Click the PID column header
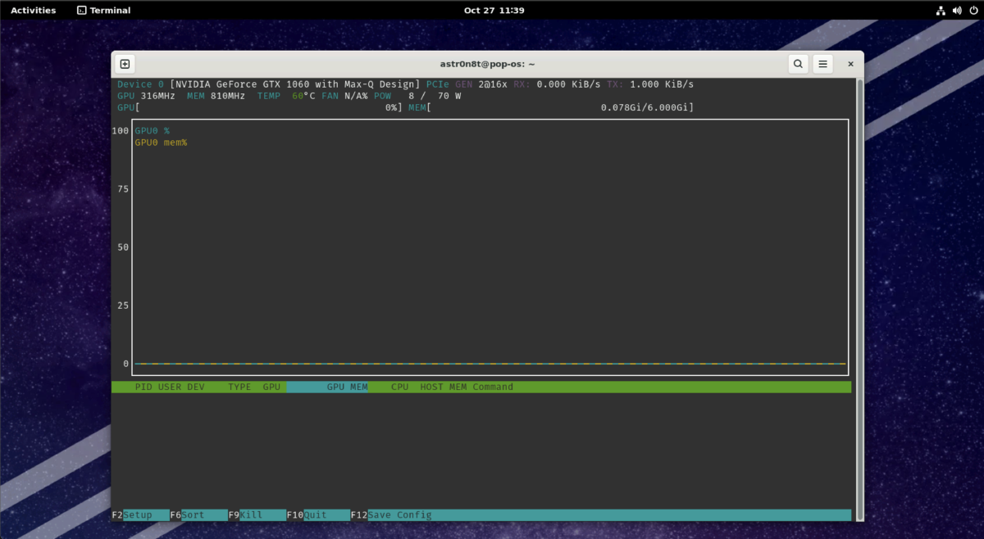The width and height of the screenshot is (984, 539). pos(143,387)
